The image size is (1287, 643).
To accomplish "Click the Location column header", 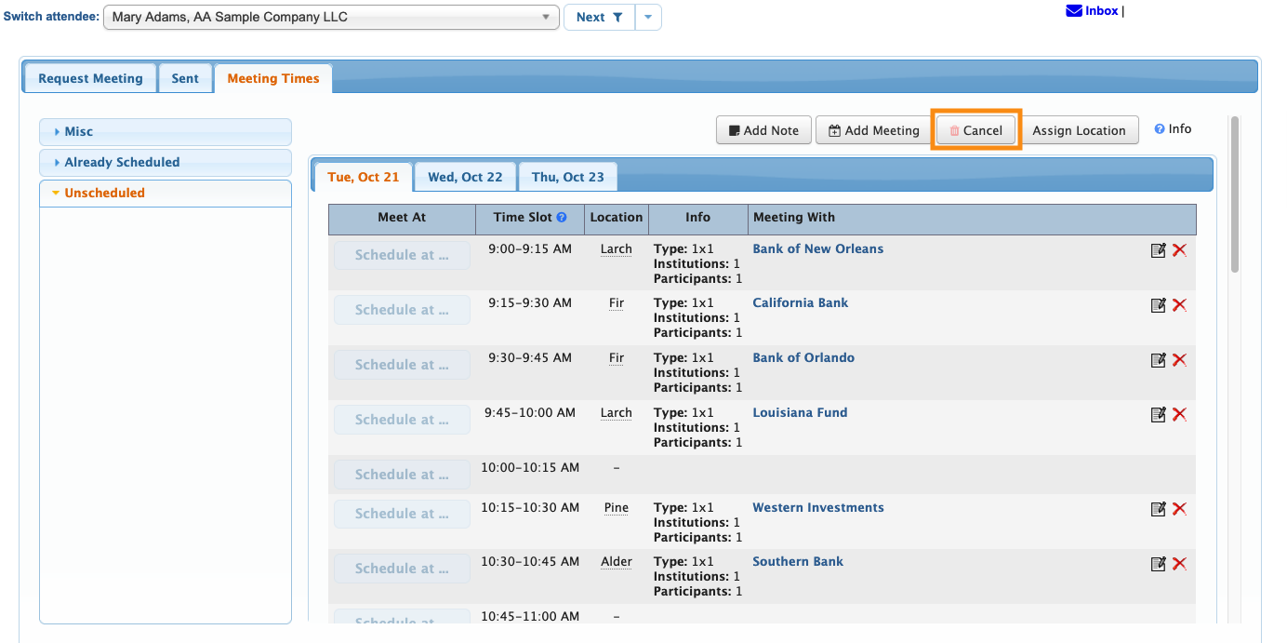I will coord(617,218).
